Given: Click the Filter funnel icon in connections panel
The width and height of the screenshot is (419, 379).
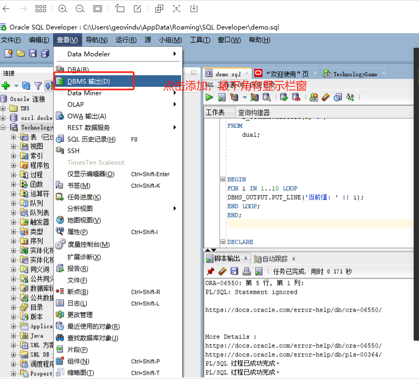Looking at the screenshot, I should pyautogui.click(x=38, y=86).
